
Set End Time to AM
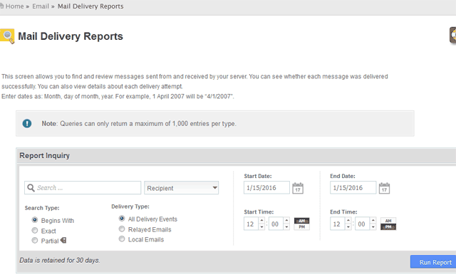(x=388, y=221)
